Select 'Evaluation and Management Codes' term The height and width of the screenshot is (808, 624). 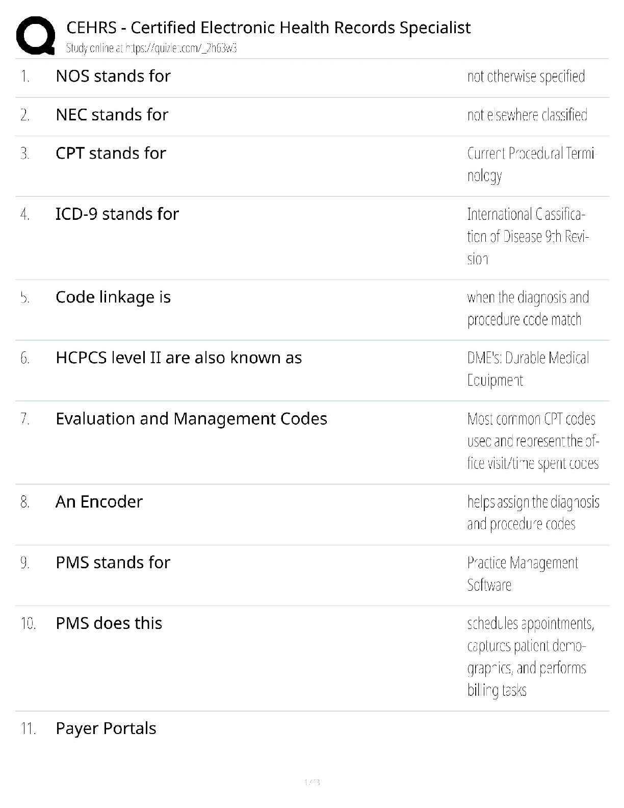pos(191,419)
